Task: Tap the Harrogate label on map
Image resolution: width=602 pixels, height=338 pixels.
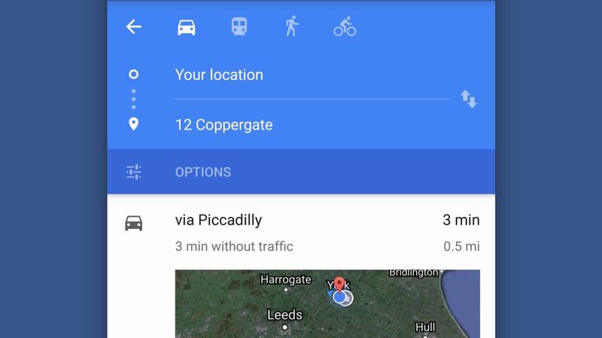Action: pos(286,279)
